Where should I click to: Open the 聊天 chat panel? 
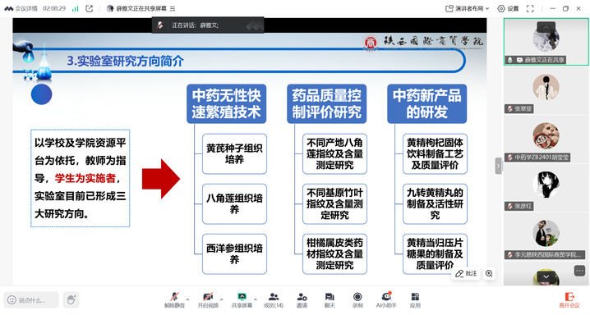(x=330, y=300)
